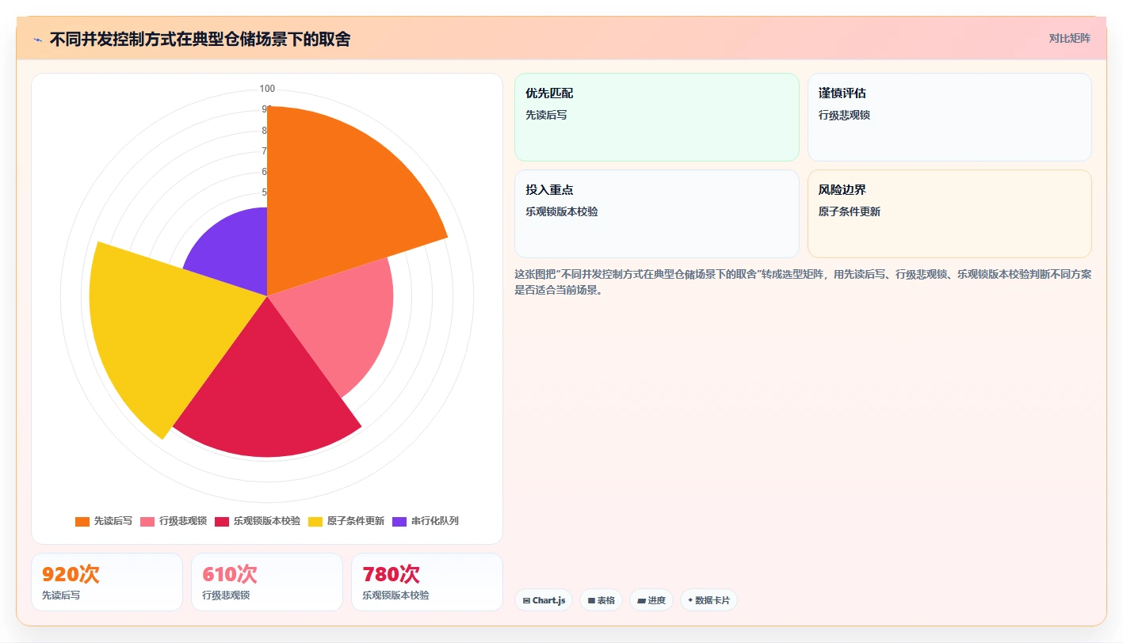Click the wave icon beside the page title
The width and height of the screenshot is (1123, 643).
coord(38,39)
